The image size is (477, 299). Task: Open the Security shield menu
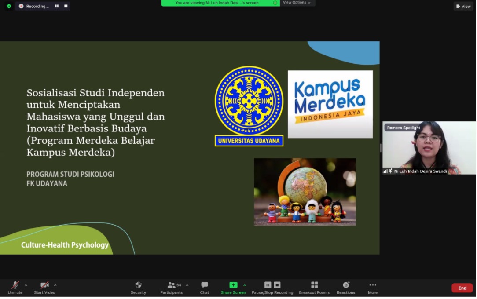pos(138,288)
